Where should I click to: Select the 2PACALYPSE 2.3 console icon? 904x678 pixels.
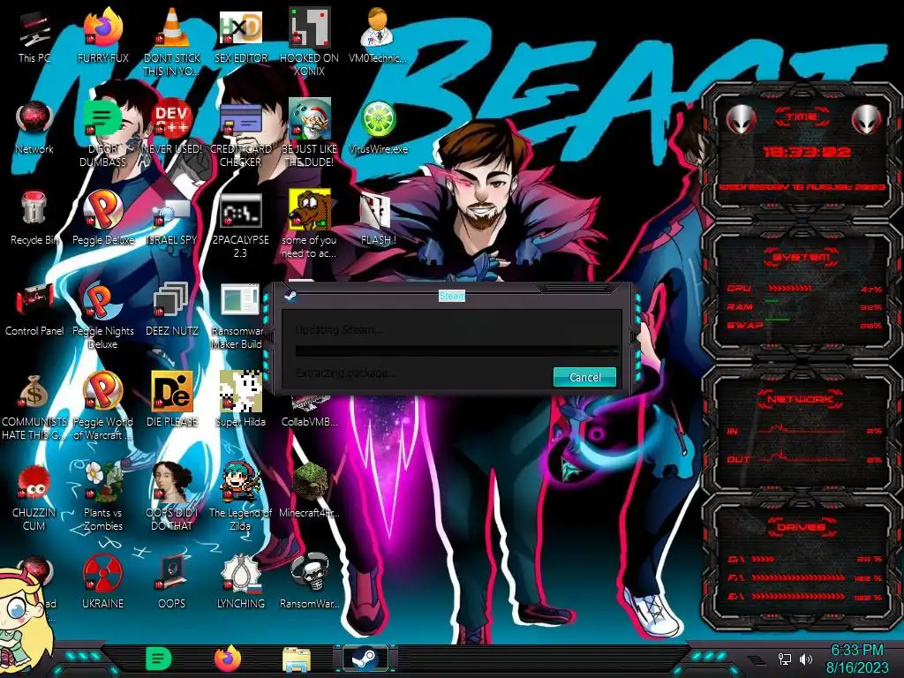click(240, 225)
